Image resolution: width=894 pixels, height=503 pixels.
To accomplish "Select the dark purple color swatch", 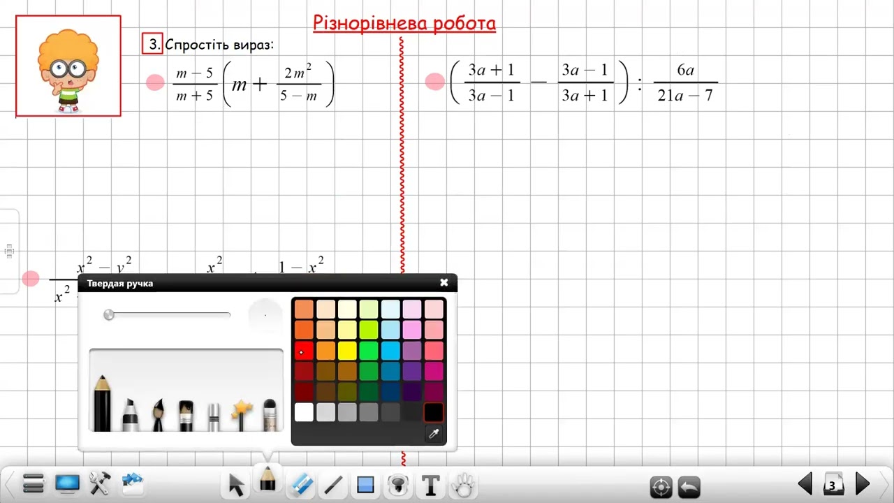I will pos(412,391).
